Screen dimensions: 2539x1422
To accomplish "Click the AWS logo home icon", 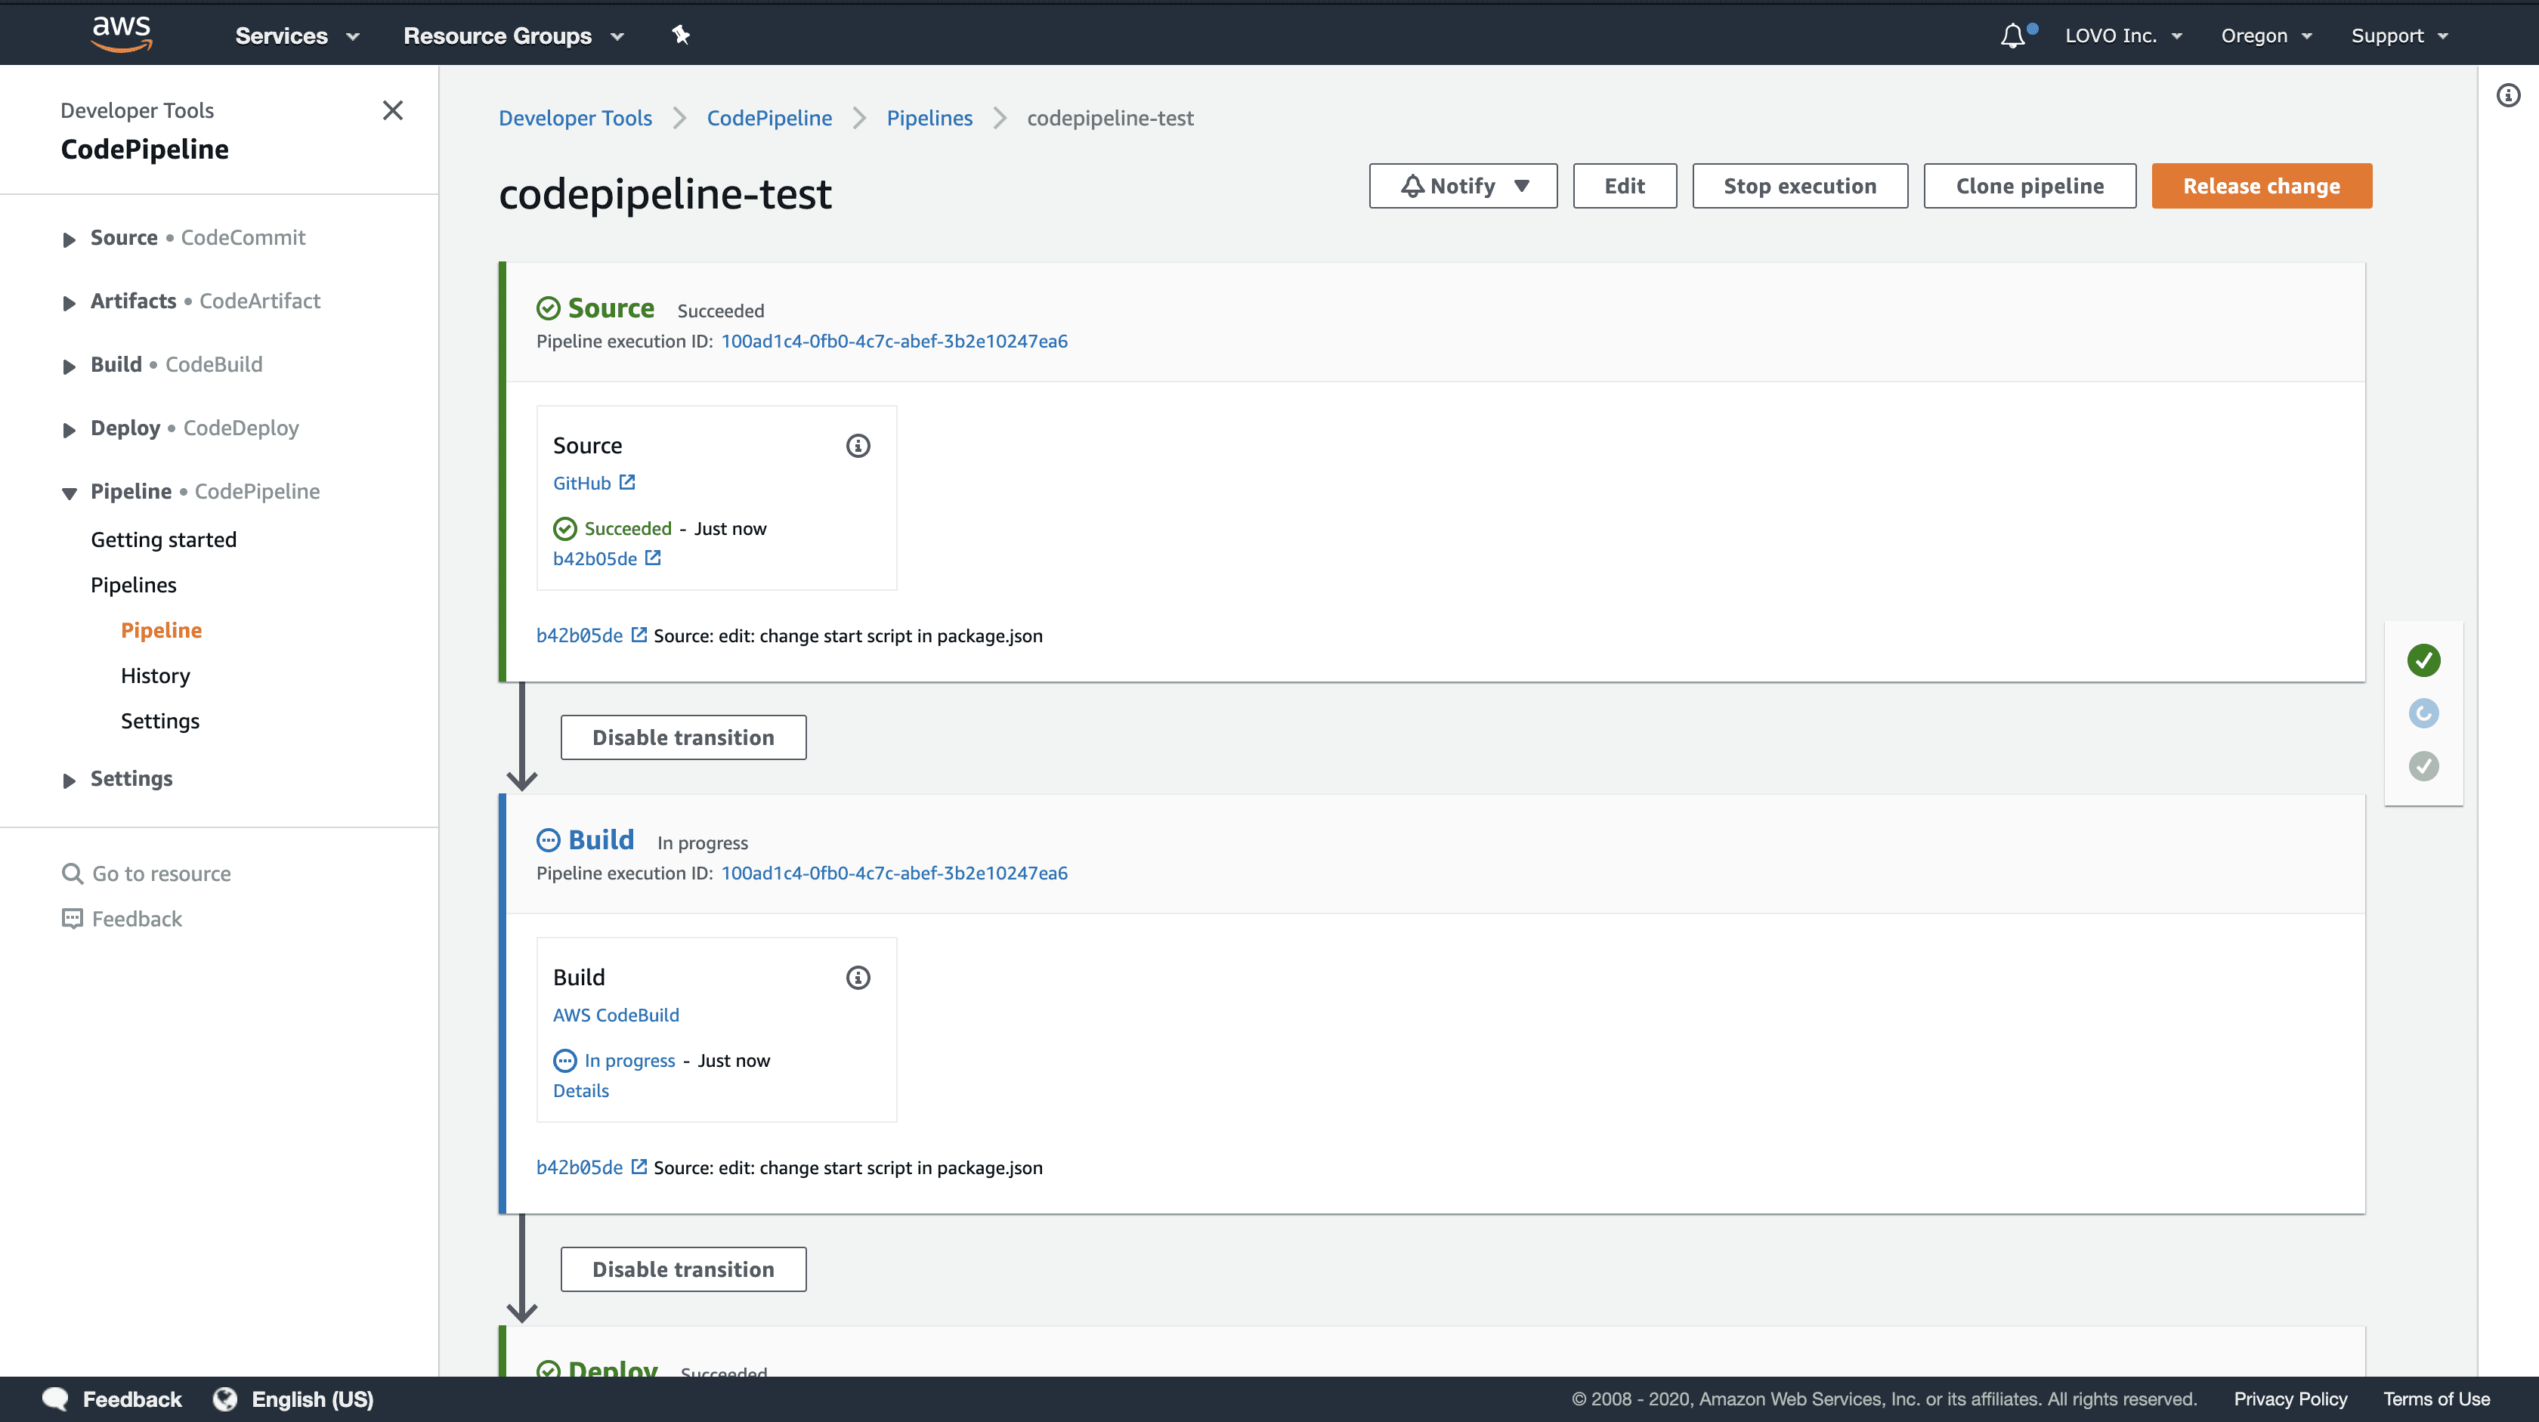I will click(121, 35).
